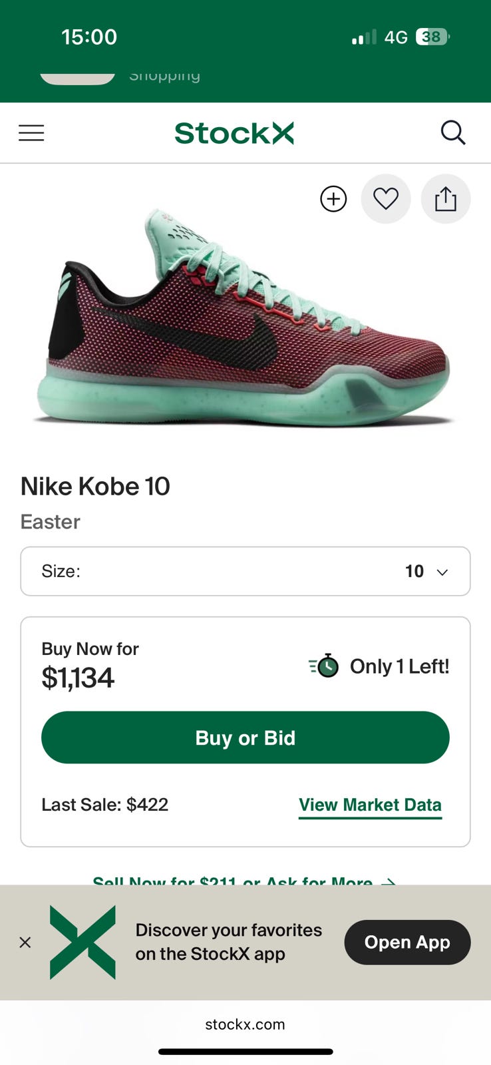Click the Open App button
Viewport: 491px width, 1065px height.
407,942
